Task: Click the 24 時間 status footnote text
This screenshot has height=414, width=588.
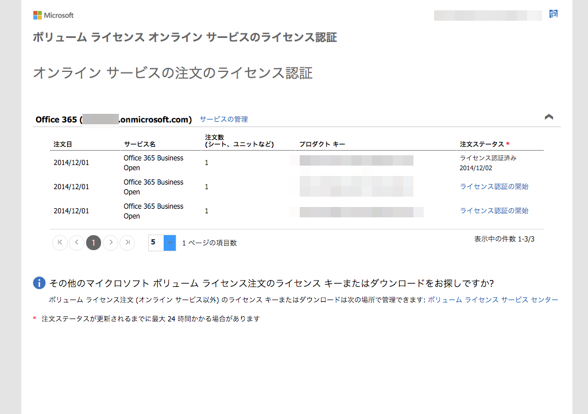Action: pos(150,319)
